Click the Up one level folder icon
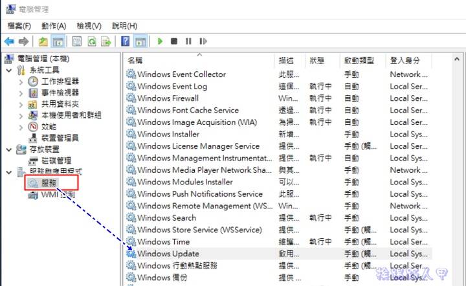The height and width of the screenshot is (286, 466). coord(43,41)
